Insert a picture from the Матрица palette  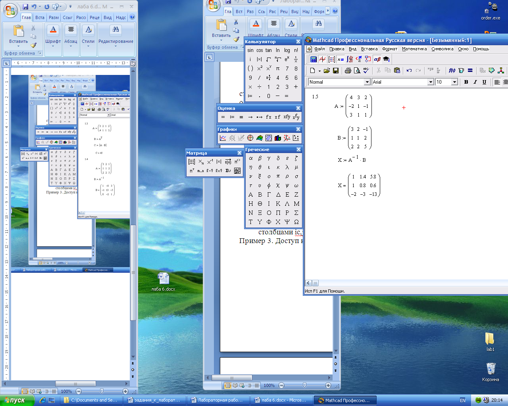(237, 170)
